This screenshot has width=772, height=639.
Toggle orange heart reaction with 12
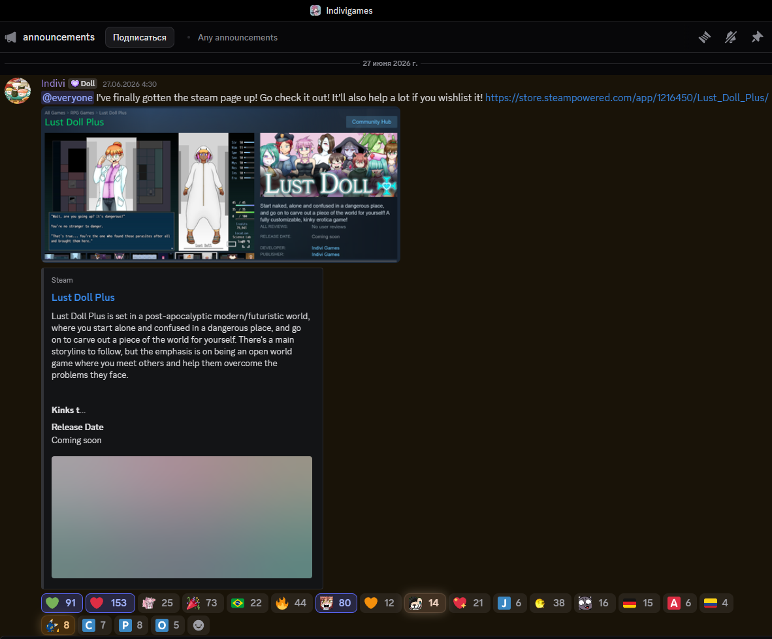[380, 603]
